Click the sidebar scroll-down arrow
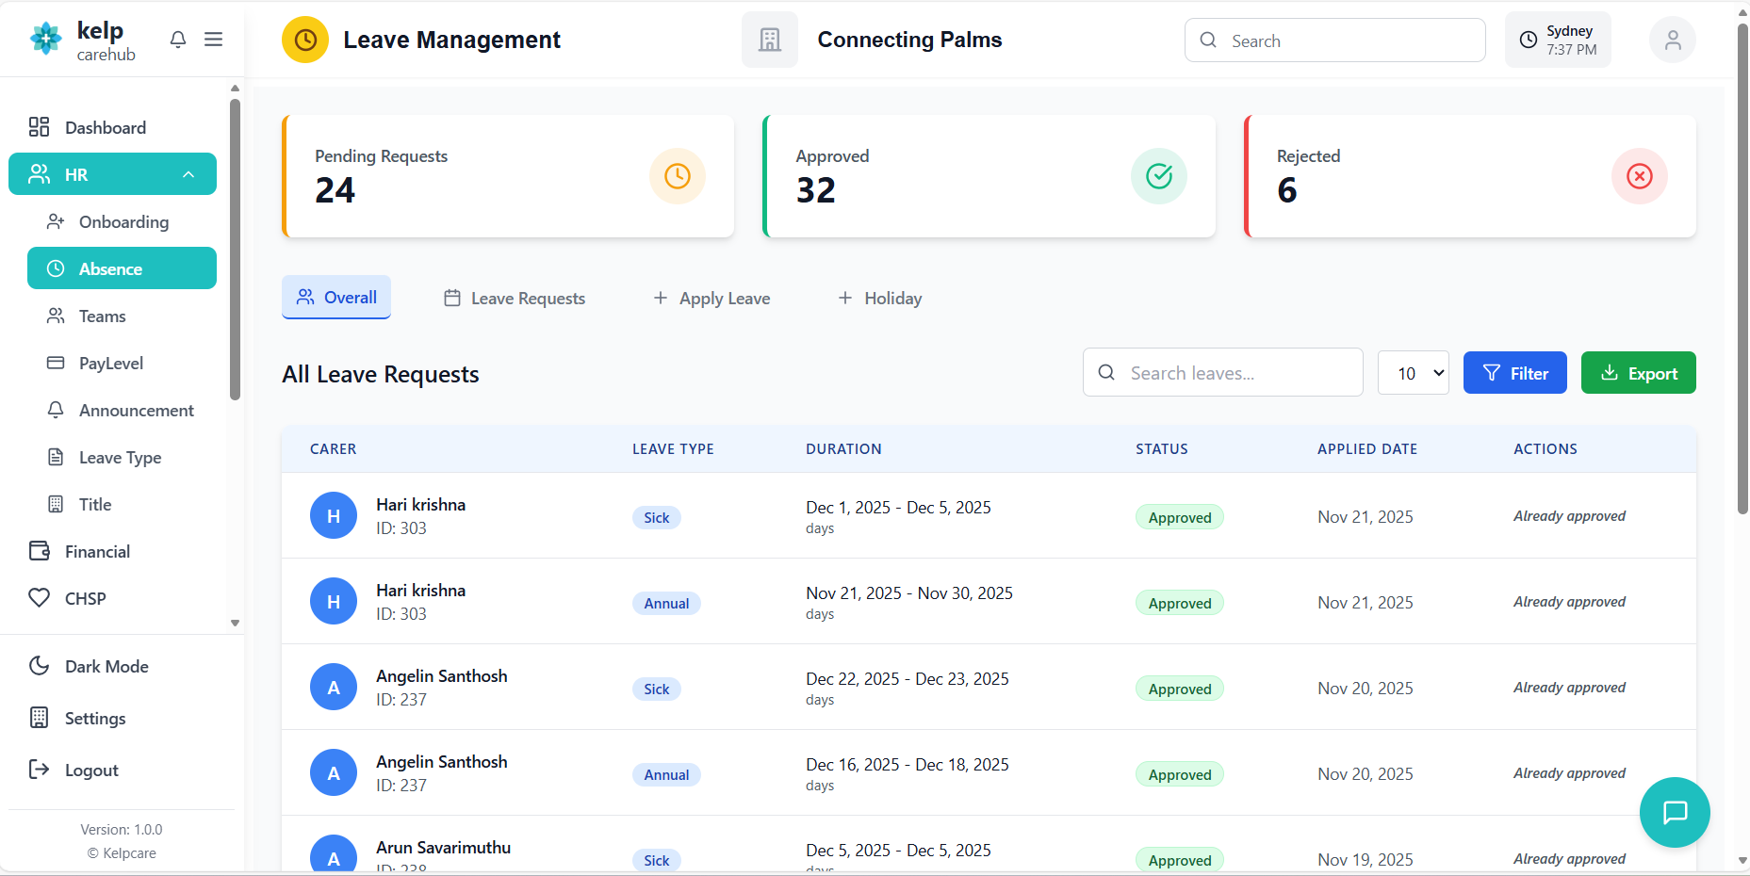The image size is (1750, 876). (235, 623)
